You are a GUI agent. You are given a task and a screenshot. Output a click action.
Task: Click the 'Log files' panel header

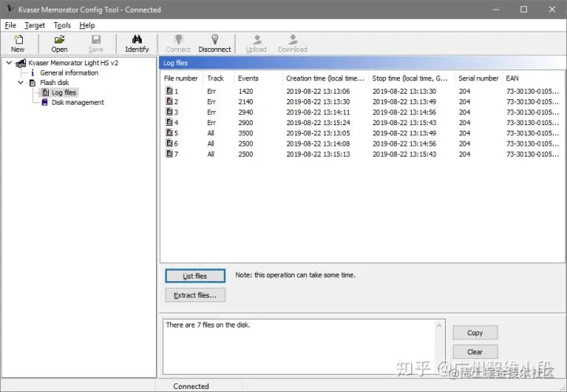click(362, 63)
